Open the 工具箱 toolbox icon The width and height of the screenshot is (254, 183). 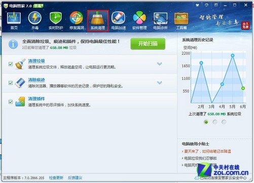click(181, 20)
